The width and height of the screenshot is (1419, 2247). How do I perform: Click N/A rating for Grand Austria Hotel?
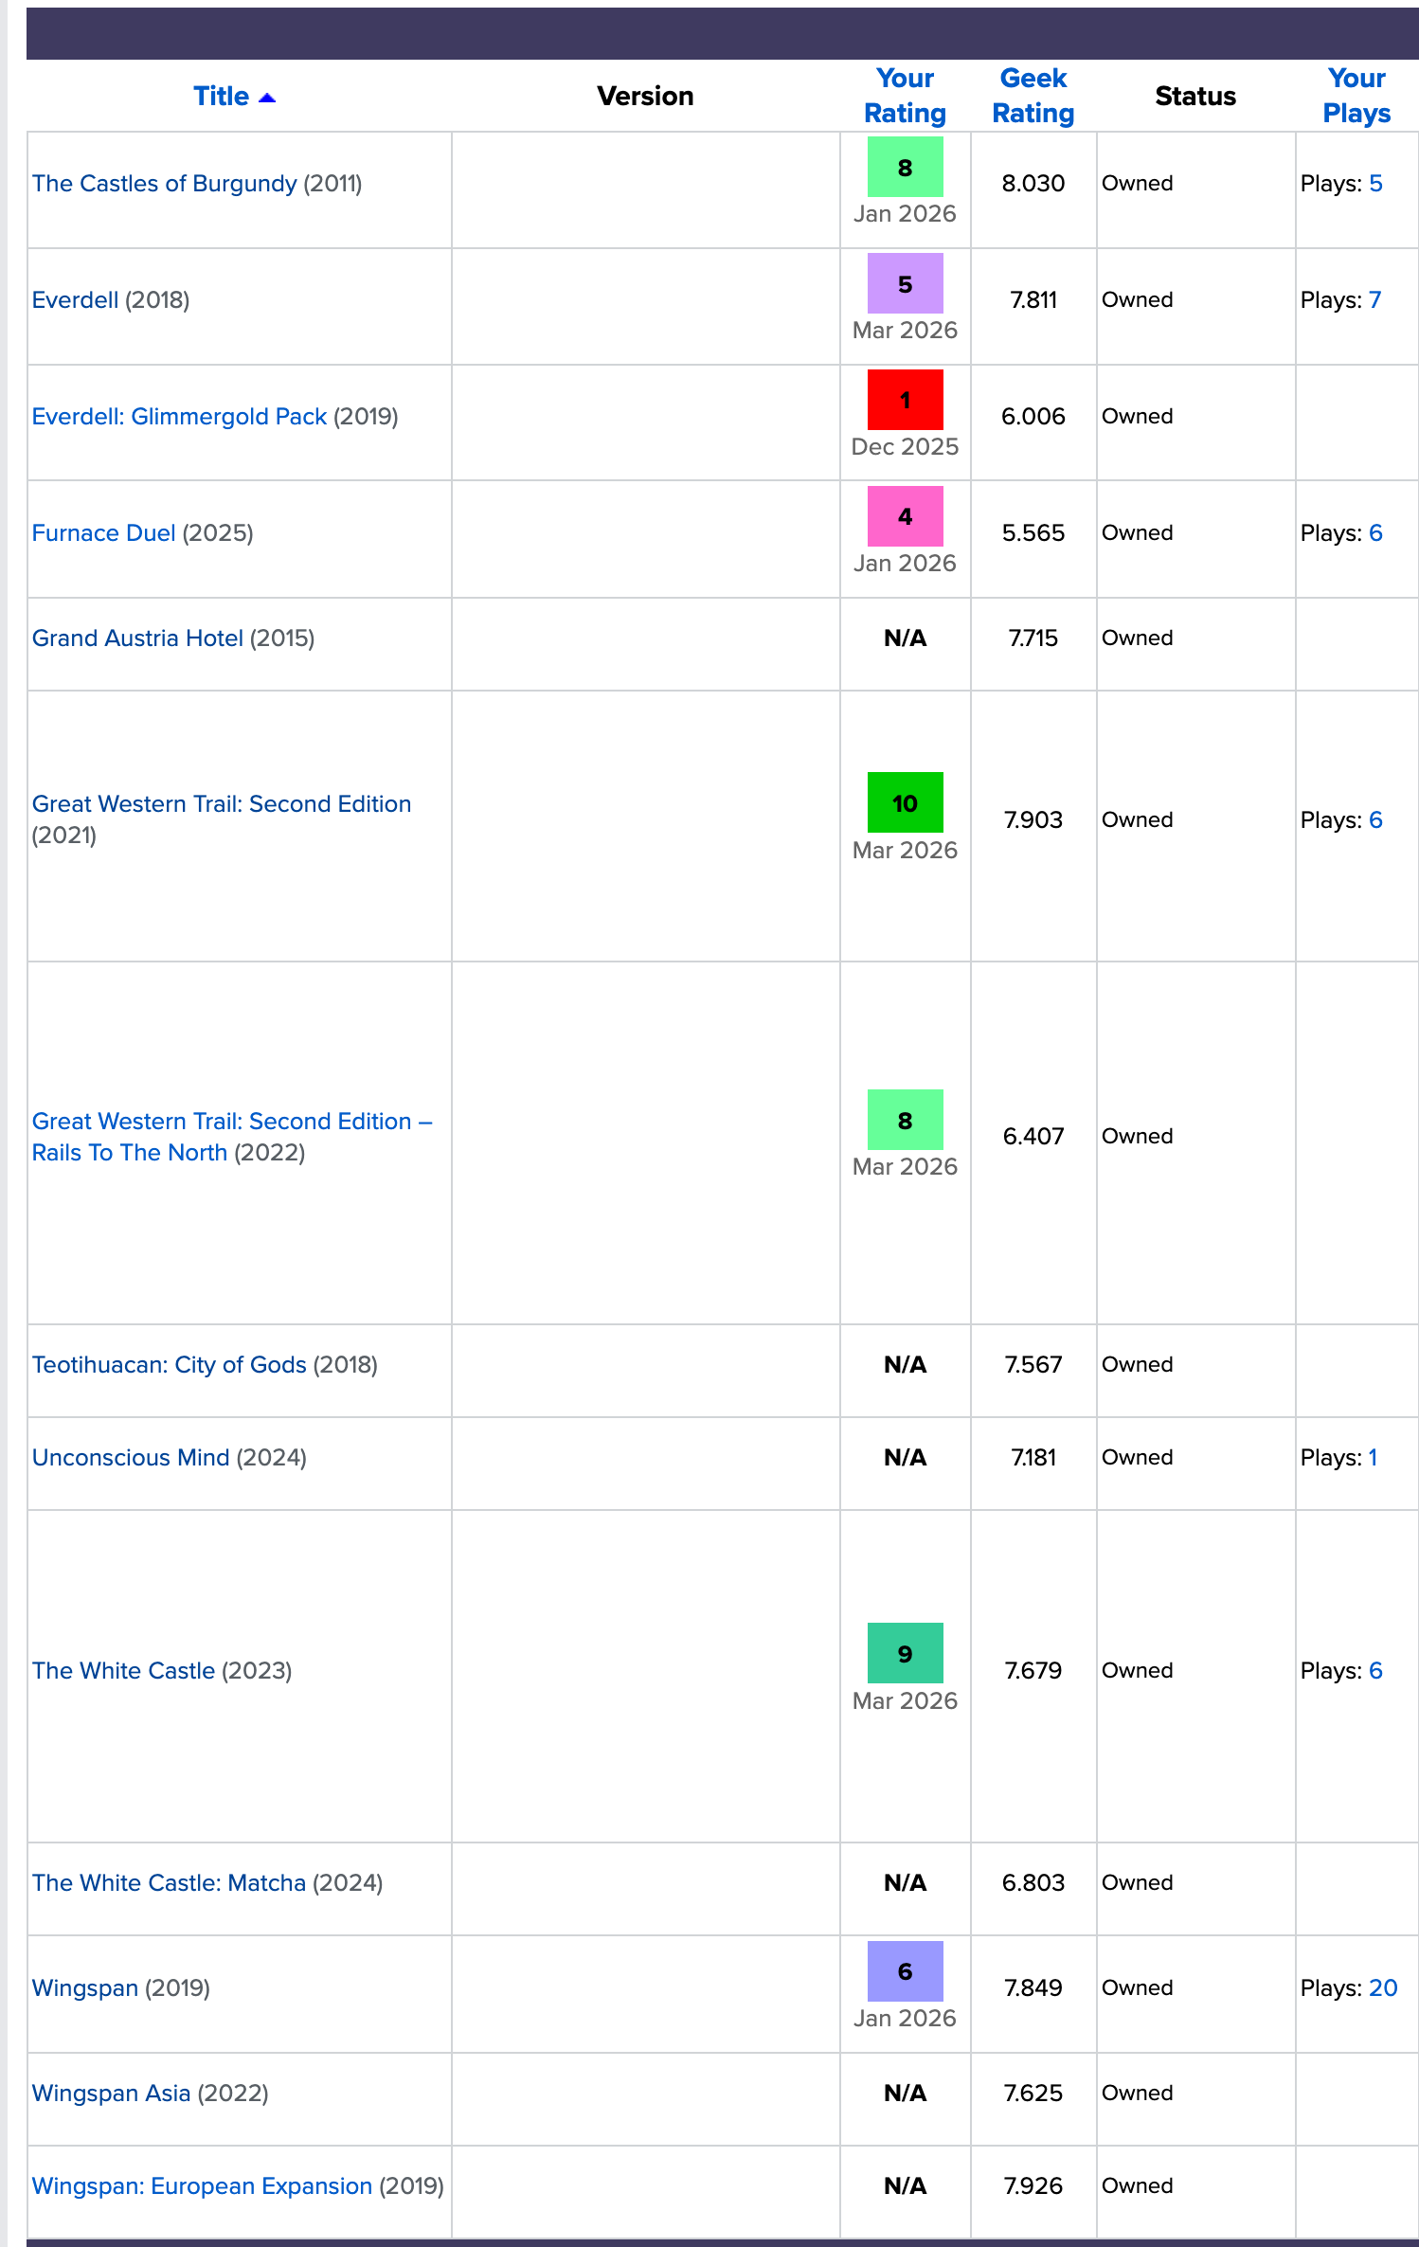(x=905, y=638)
